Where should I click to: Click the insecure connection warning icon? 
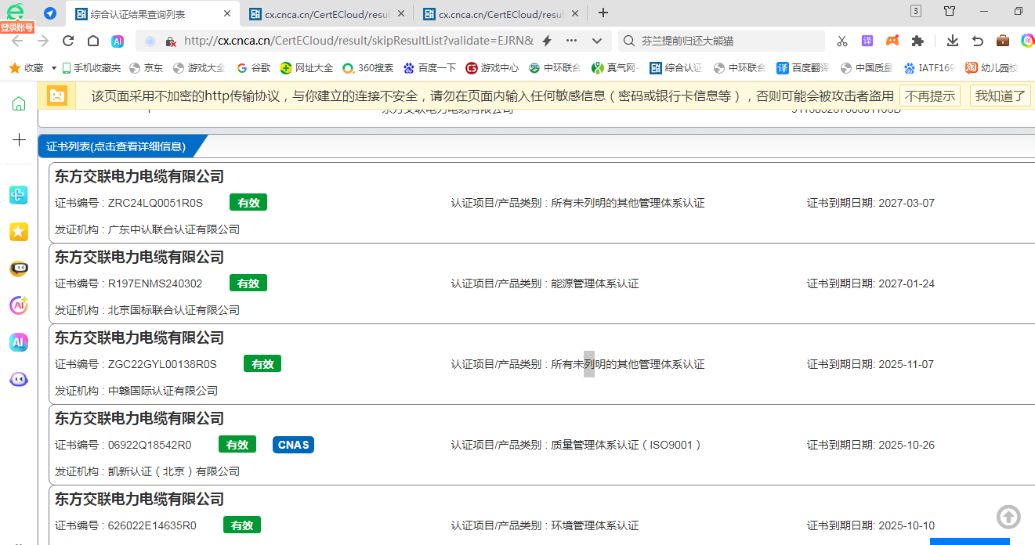tap(170, 41)
